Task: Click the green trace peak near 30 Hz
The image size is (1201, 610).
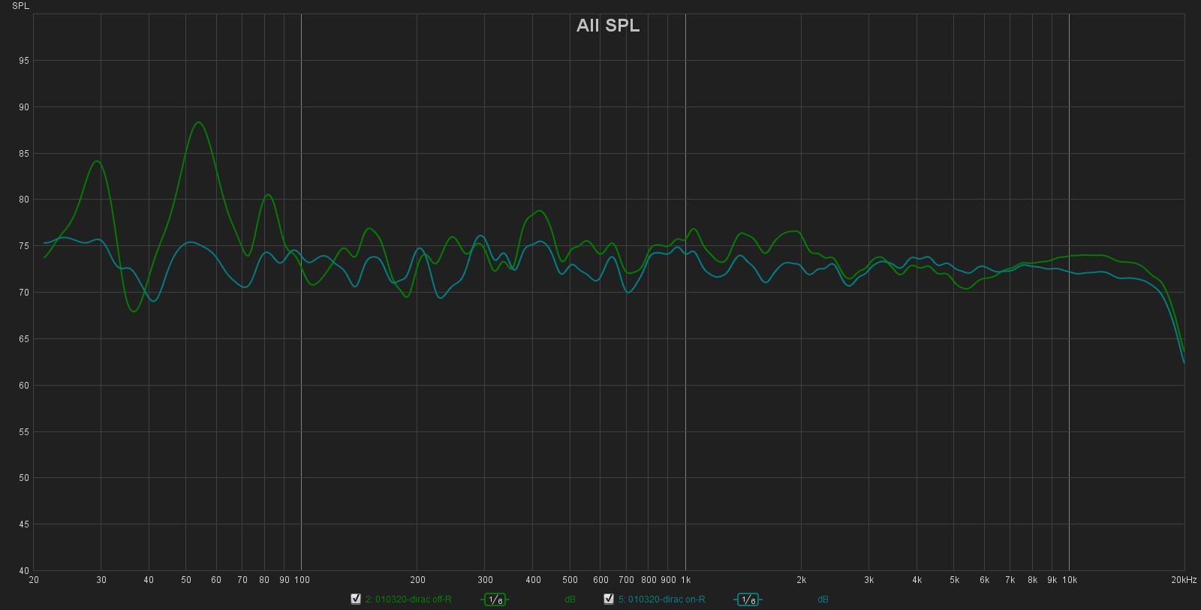Action: pos(97,161)
